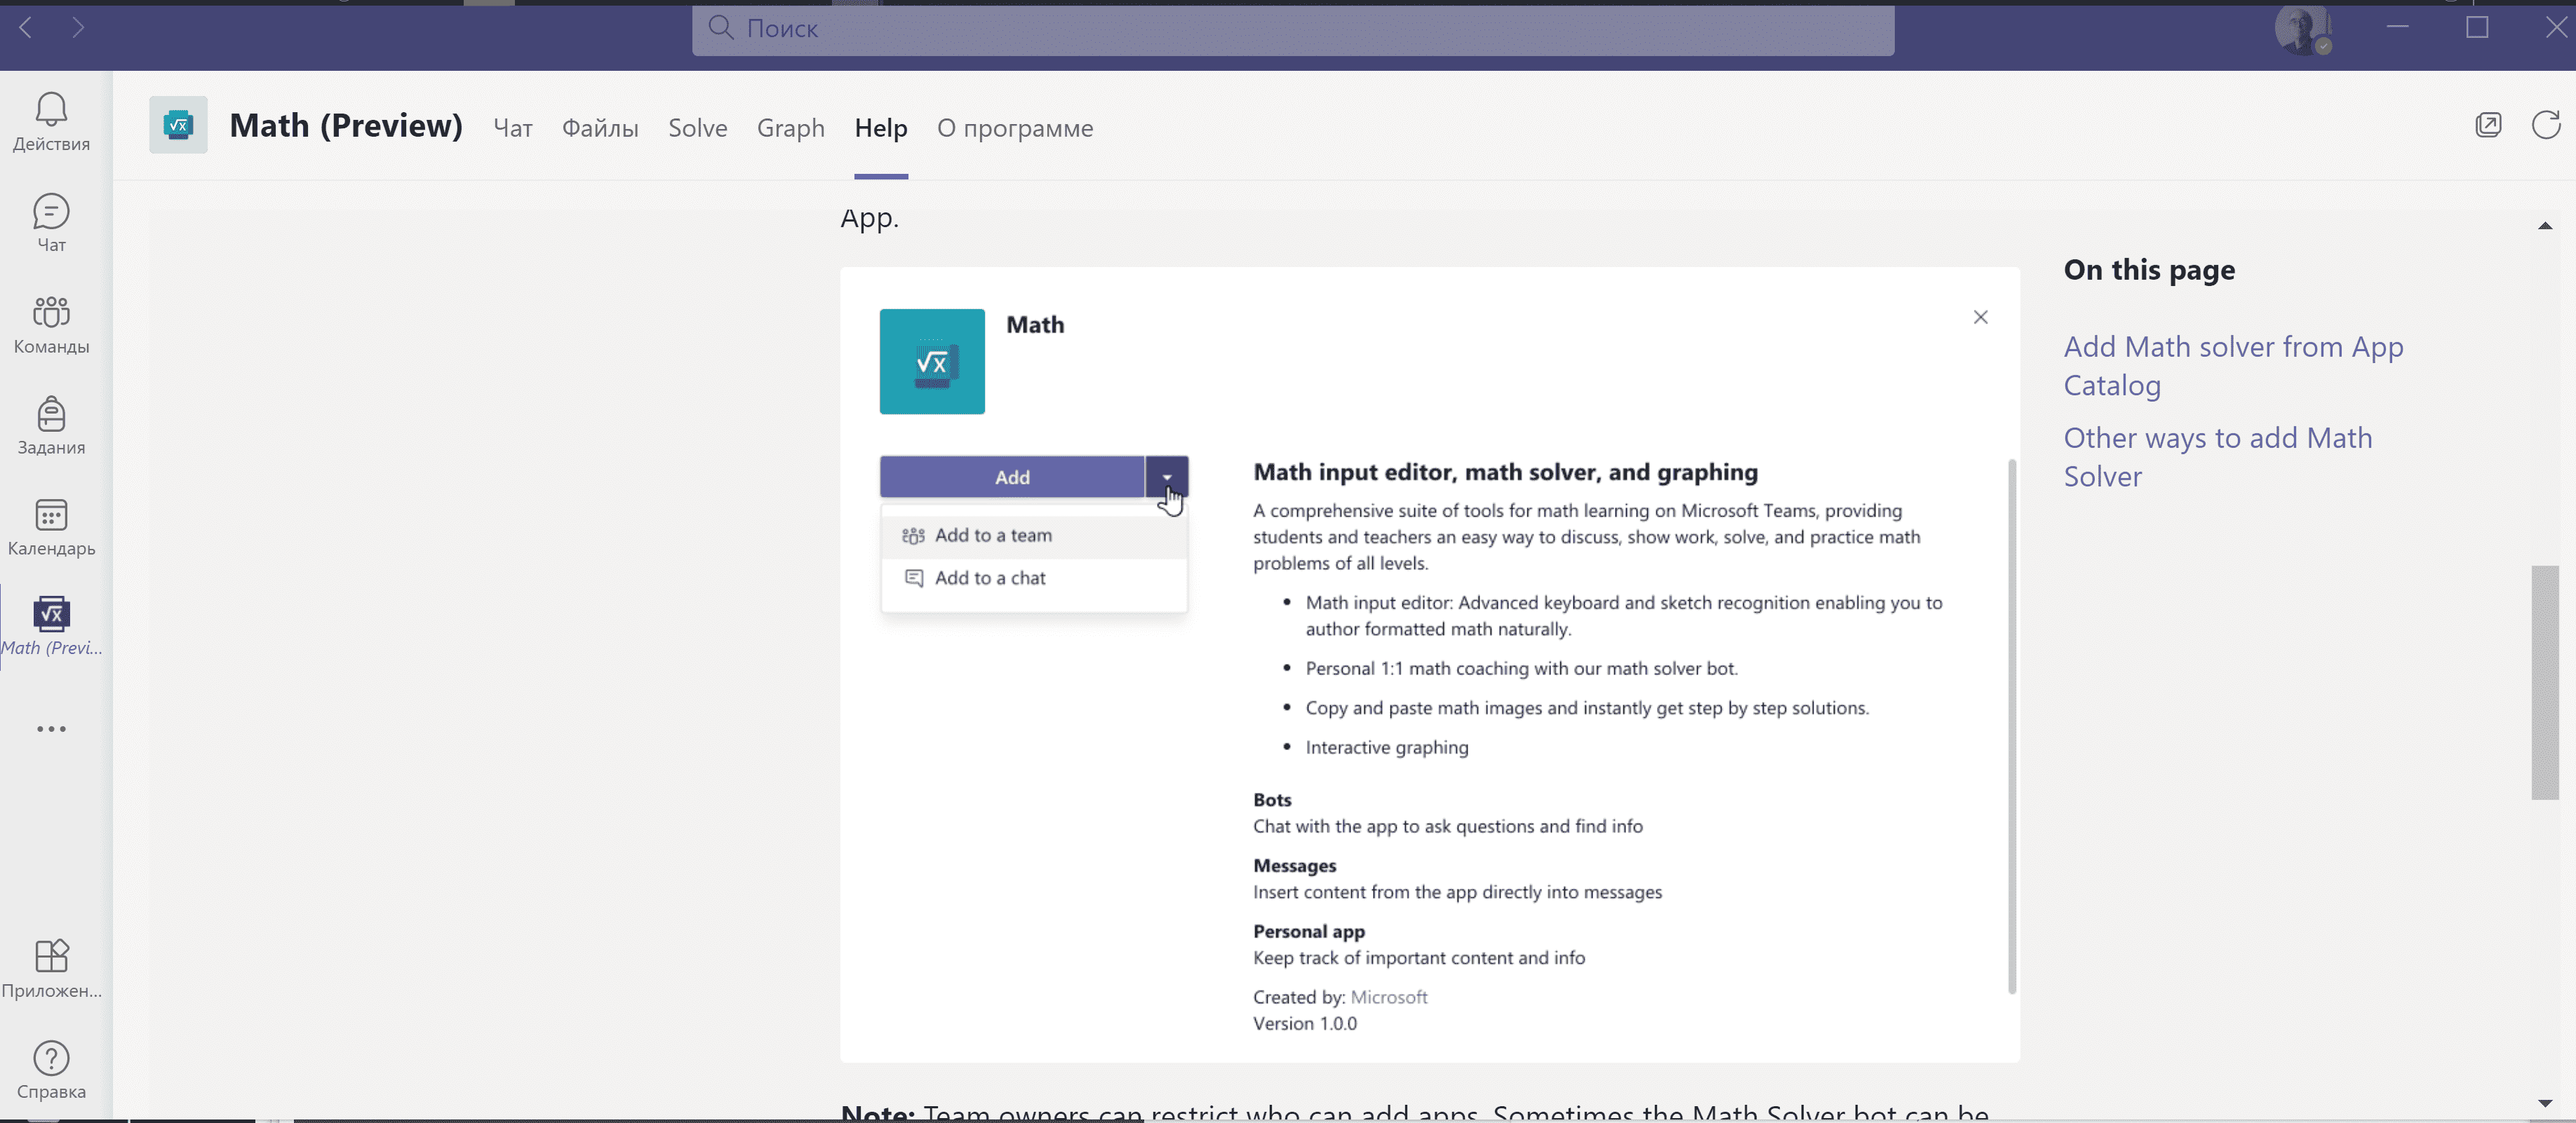The width and height of the screenshot is (2576, 1123).
Task: Open Задания assignments section
Action: (51, 426)
